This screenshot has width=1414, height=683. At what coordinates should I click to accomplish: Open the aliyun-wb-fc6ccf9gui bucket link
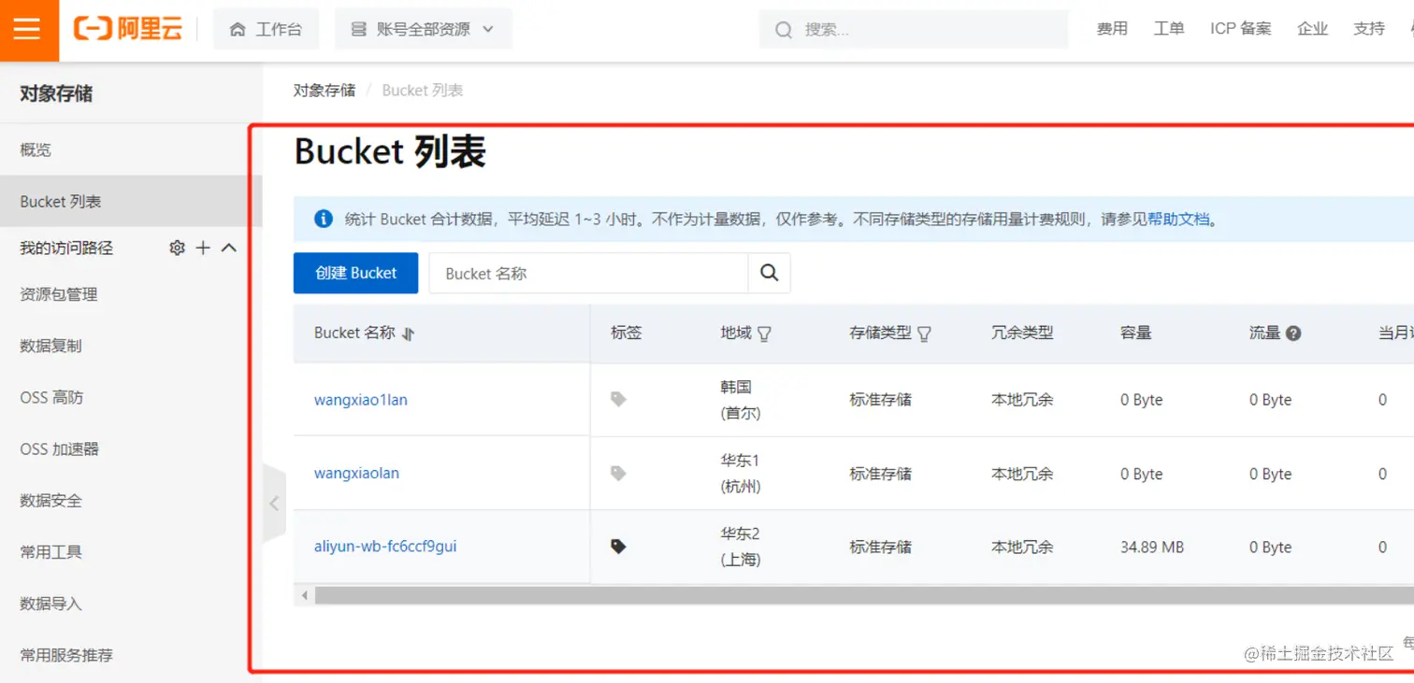[385, 546]
